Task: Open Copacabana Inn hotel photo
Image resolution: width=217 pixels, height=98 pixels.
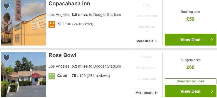Action: [23, 23]
